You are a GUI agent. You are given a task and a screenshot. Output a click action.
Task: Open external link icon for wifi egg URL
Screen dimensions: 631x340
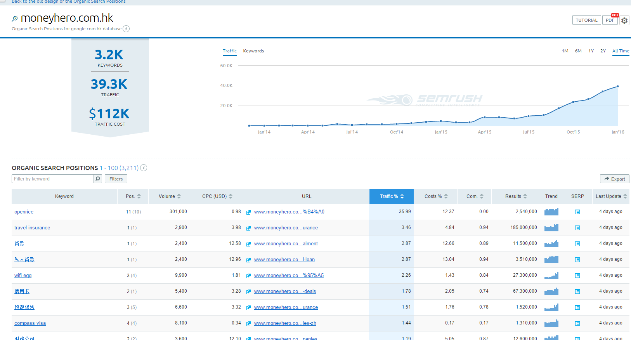pyautogui.click(x=249, y=276)
